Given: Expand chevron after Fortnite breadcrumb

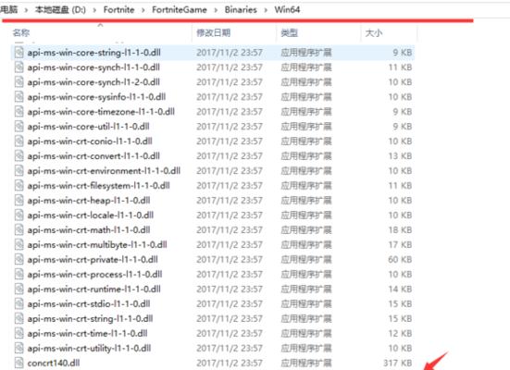Looking at the screenshot, I should click(x=143, y=10).
